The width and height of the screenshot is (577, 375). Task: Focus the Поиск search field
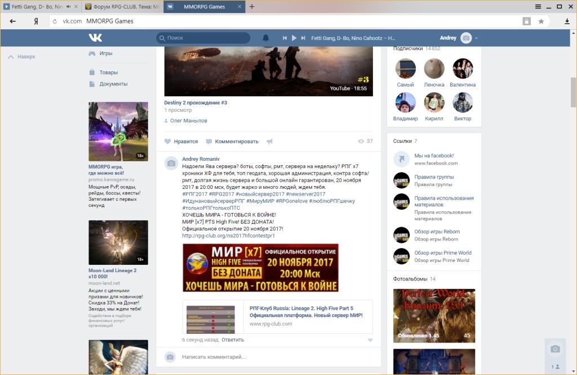[203, 38]
